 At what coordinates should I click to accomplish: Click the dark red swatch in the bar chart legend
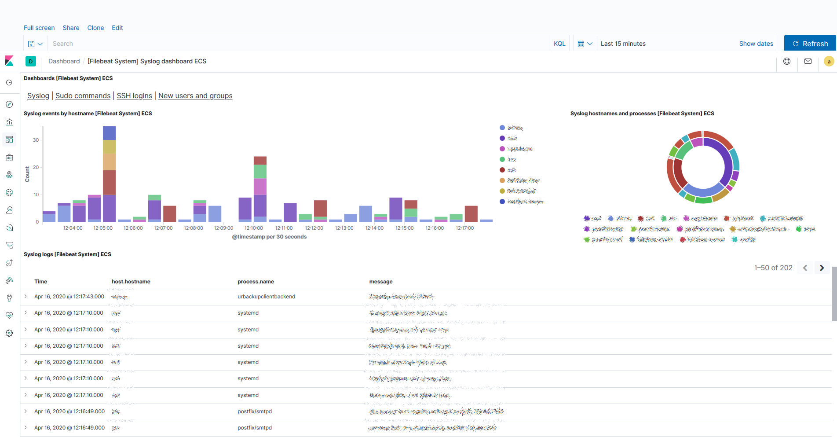(502, 170)
